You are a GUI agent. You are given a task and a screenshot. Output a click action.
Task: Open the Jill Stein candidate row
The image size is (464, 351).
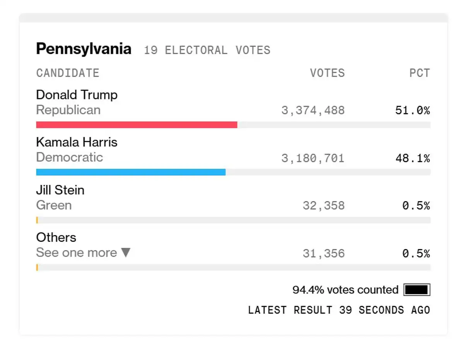pos(60,190)
